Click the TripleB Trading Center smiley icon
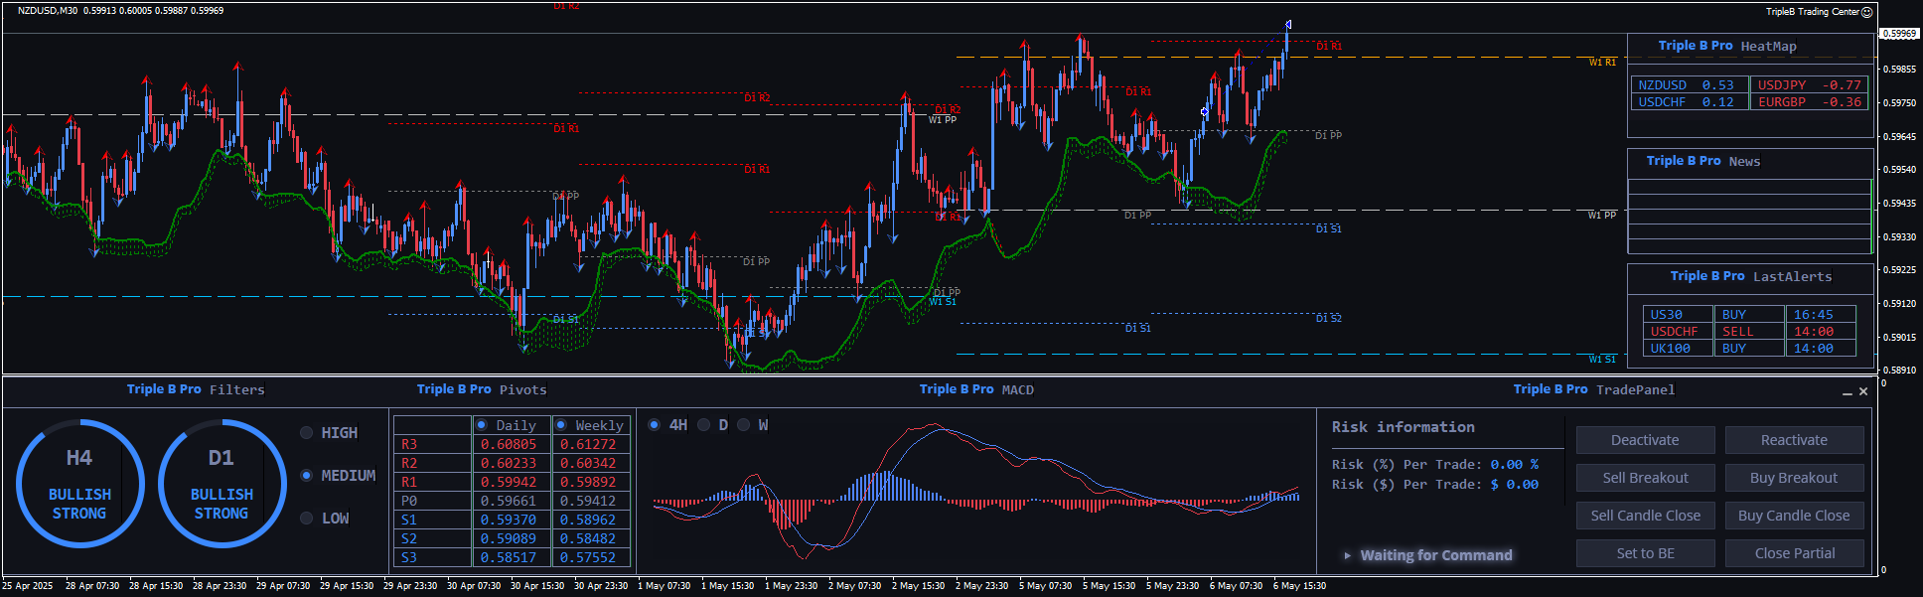The width and height of the screenshot is (1923, 597). point(1866,12)
